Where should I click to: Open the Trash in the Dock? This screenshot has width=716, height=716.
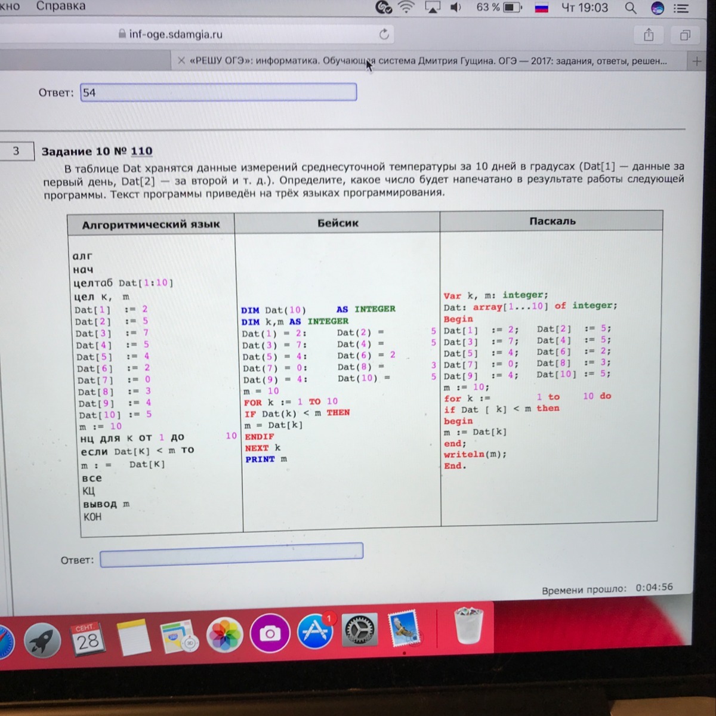468,626
